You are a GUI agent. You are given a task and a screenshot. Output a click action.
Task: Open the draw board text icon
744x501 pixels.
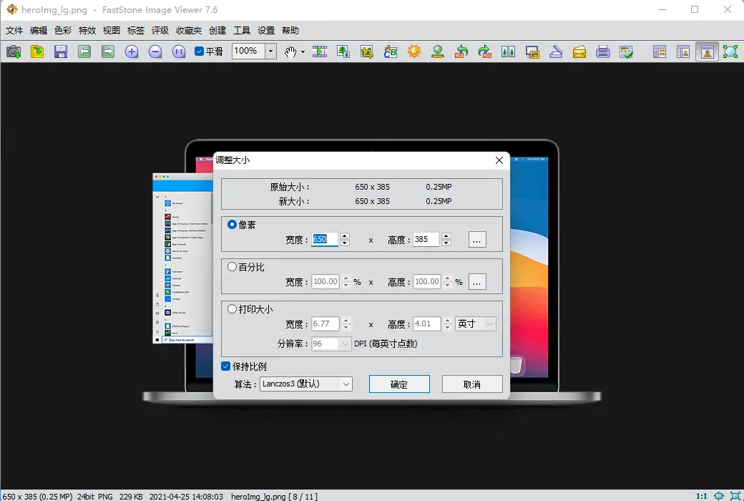point(391,52)
